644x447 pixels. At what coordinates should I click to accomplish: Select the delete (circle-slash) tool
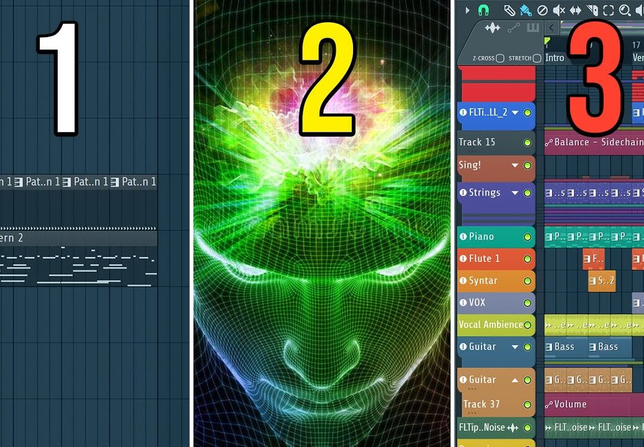[x=542, y=11]
